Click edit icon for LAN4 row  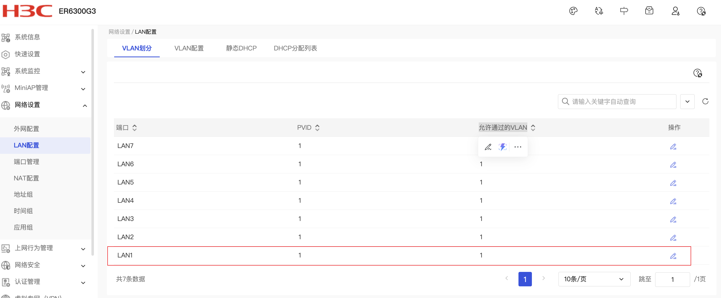click(673, 201)
